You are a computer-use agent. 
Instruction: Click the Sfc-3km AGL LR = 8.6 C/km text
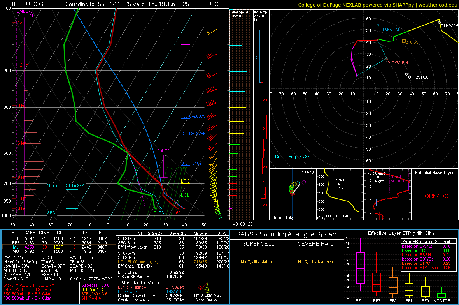pos(29,285)
